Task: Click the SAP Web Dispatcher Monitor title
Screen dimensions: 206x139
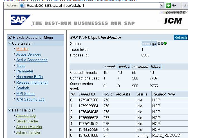Action: tap(96, 38)
